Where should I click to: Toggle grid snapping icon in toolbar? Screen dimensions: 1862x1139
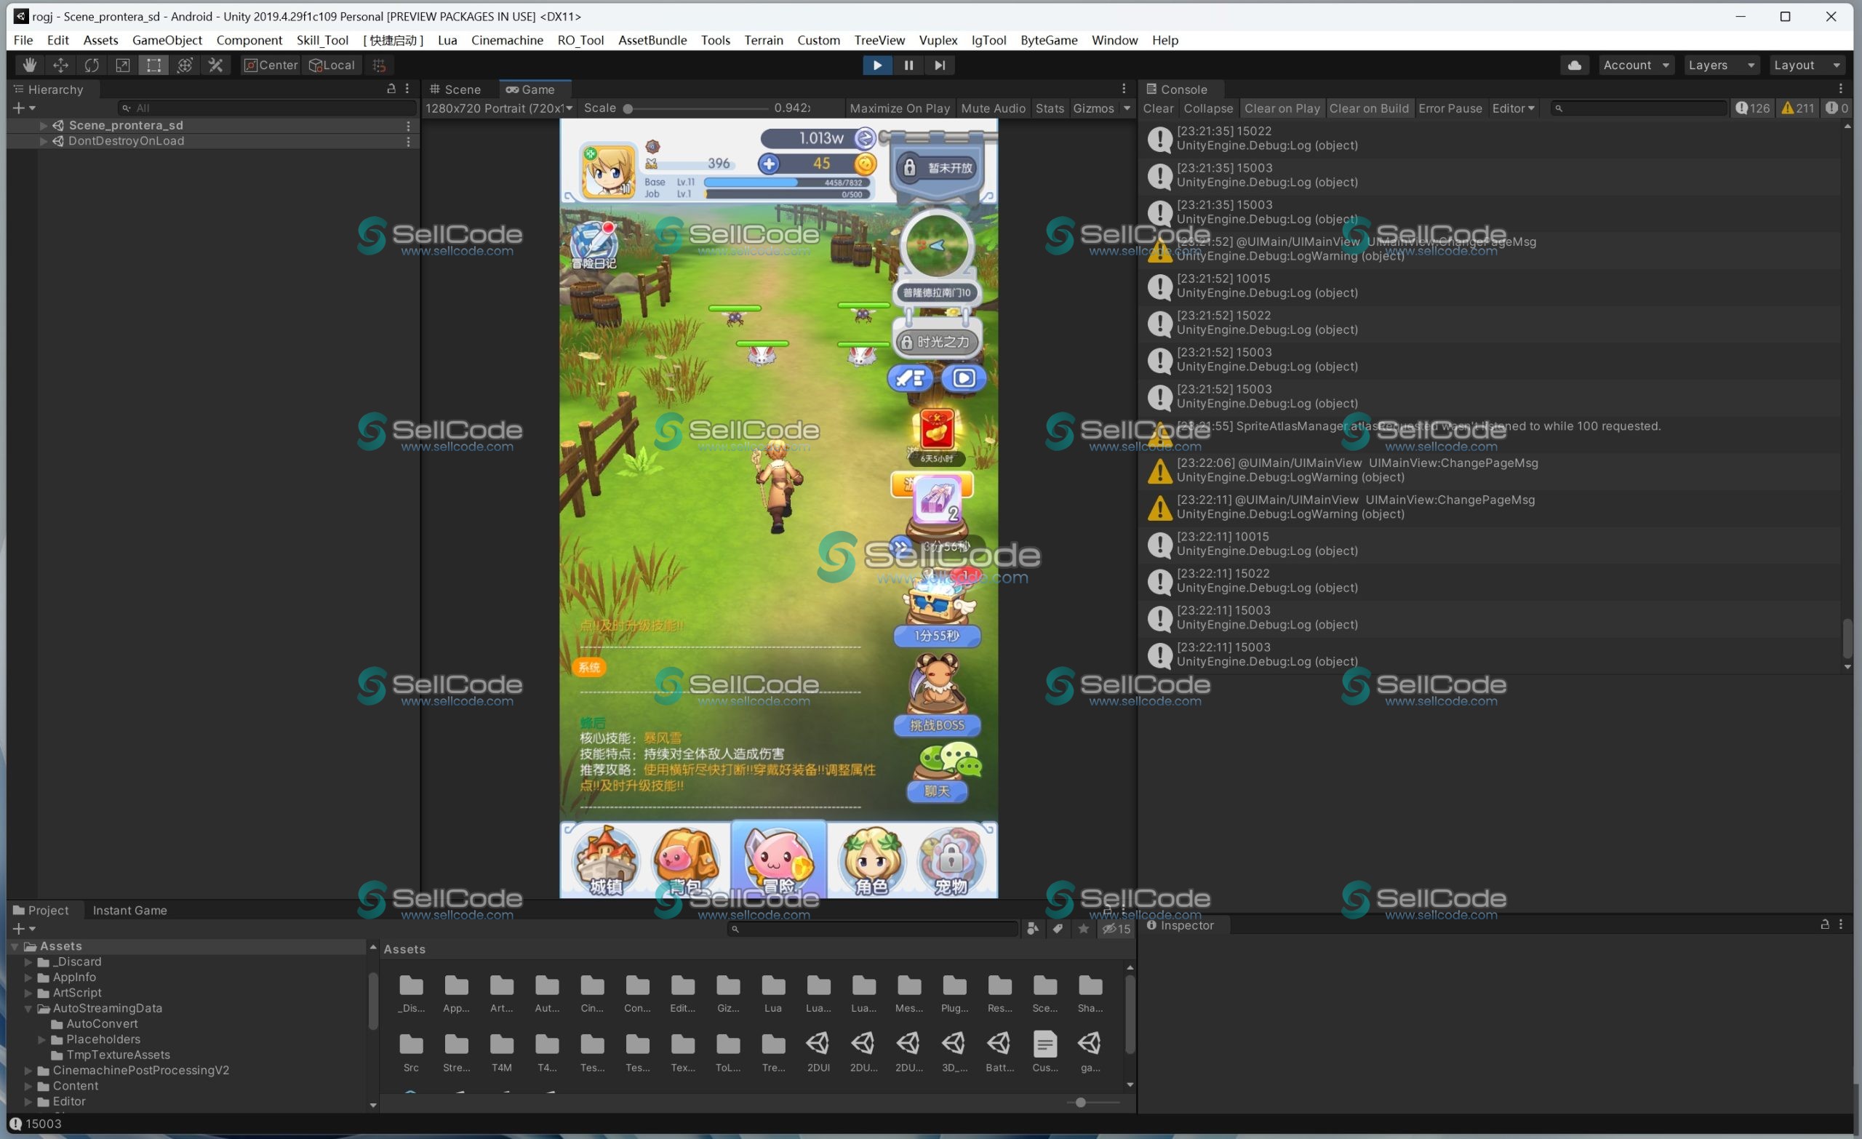380,65
